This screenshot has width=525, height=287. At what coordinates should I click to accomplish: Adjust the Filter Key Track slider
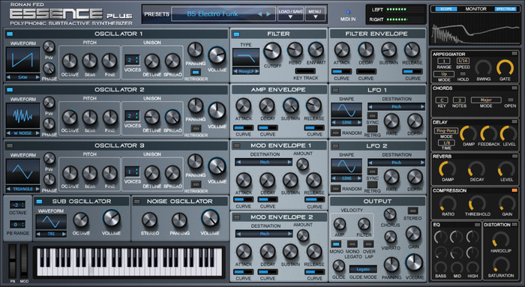(305, 71)
